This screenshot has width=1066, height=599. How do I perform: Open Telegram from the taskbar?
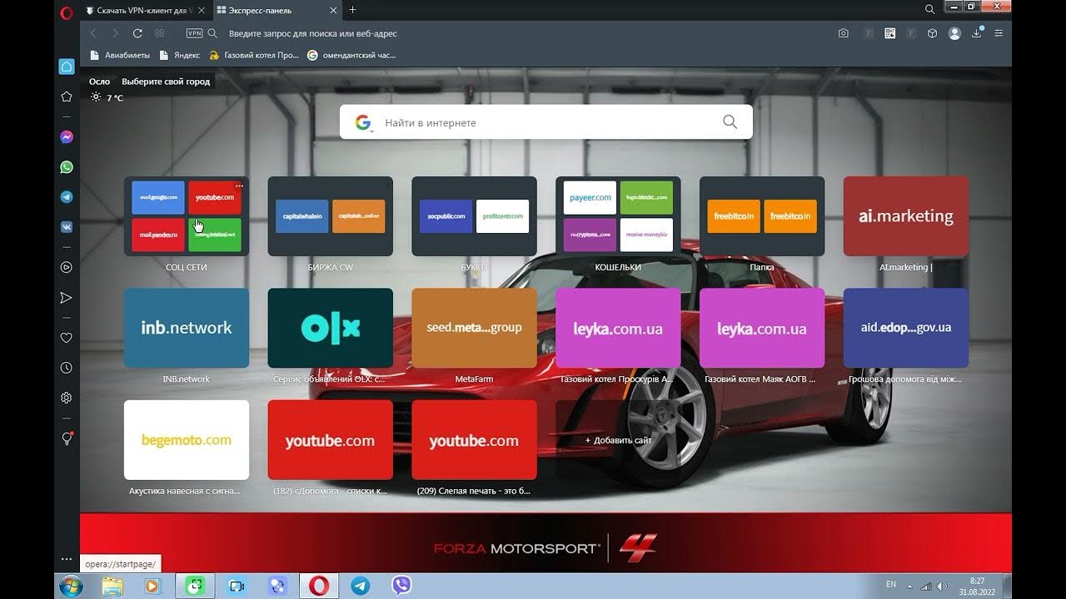tap(361, 586)
